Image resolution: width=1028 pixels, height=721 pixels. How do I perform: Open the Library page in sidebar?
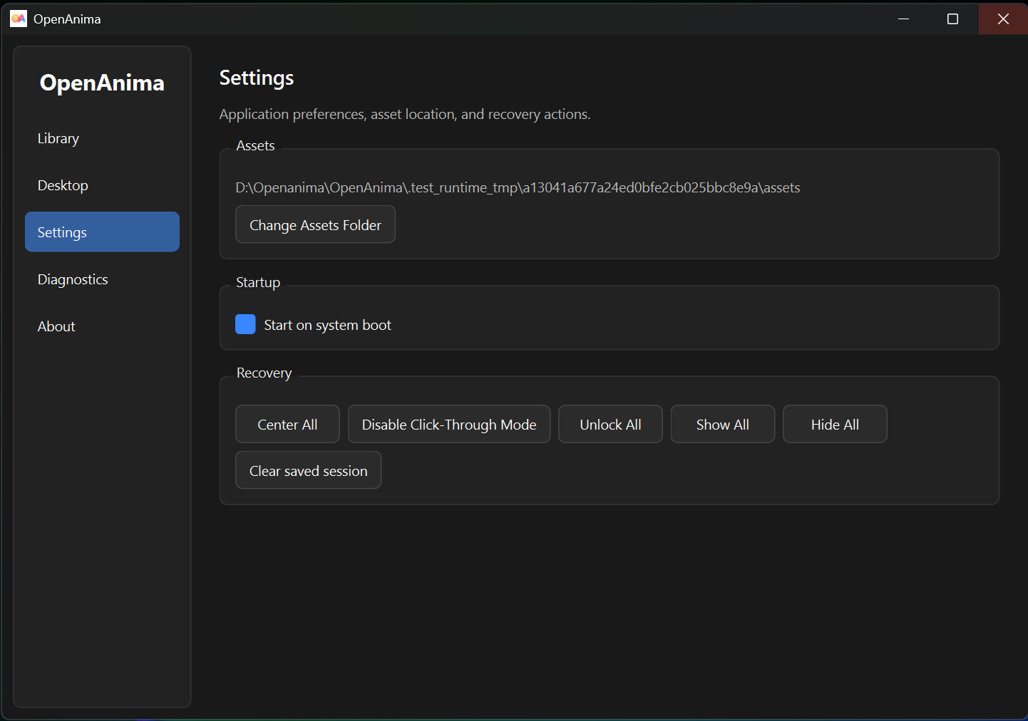(x=102, y=138)
